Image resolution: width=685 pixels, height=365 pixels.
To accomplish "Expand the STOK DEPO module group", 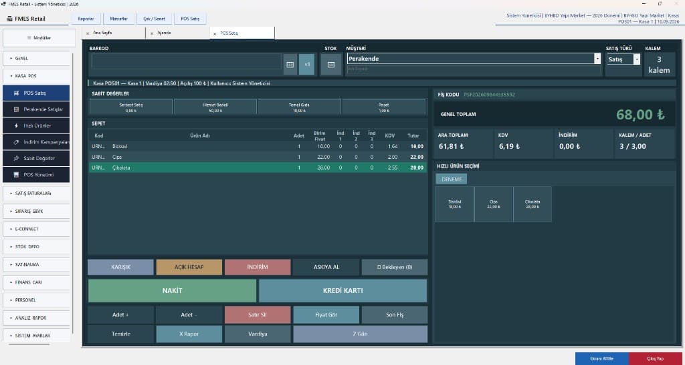I will click(36, 246).
